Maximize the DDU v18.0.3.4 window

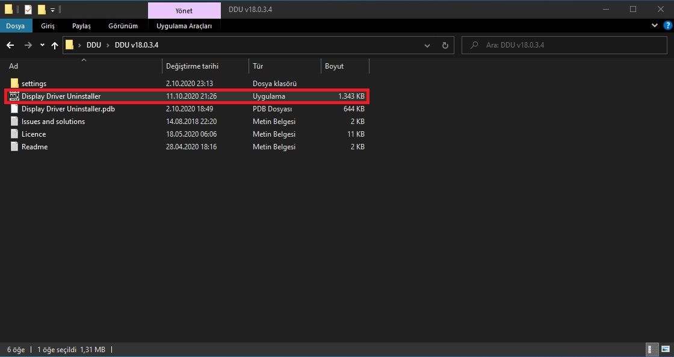coord(633,9)
